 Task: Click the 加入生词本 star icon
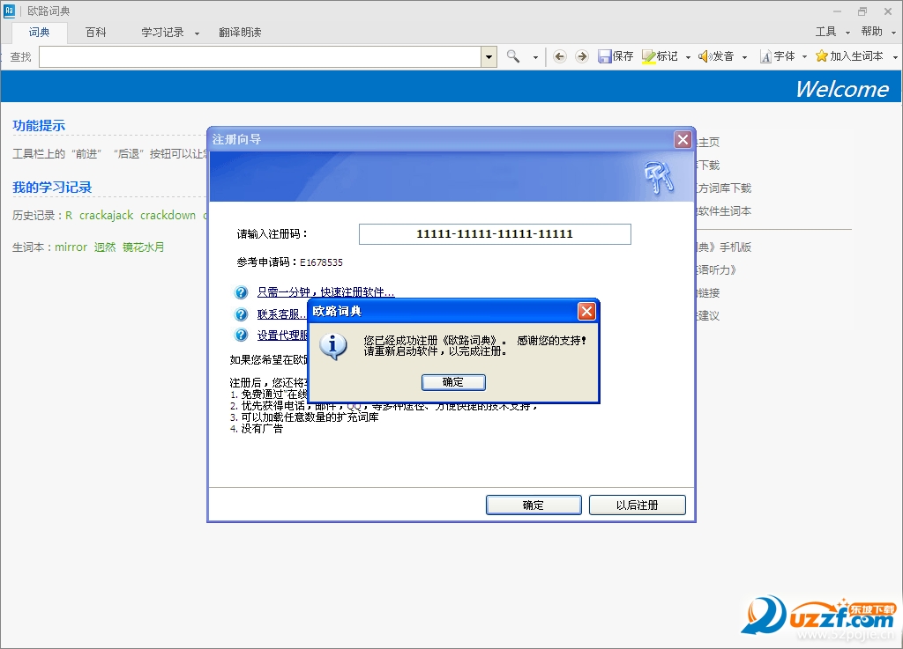tap(822, 56)
